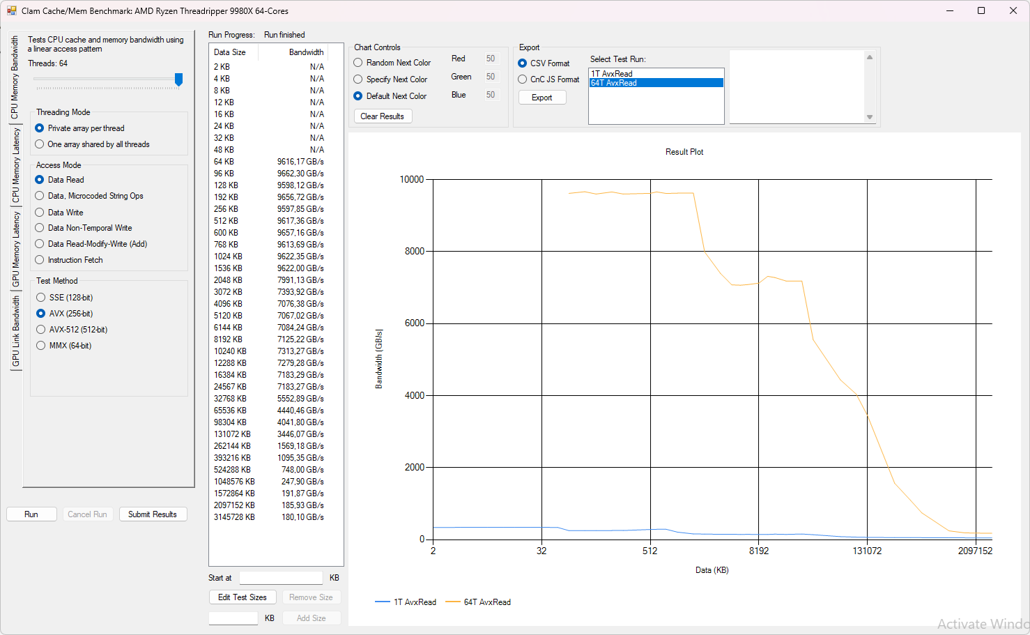Enable Specify Next Color option
Image resolution: width=1030 pixels, height=635 pixels.
click(390, 79)
